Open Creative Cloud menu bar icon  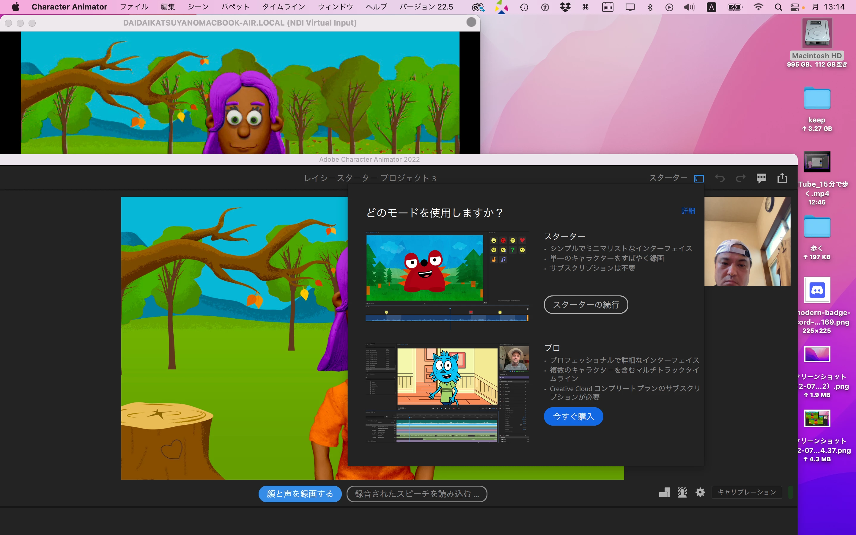[x=478, y=7]
